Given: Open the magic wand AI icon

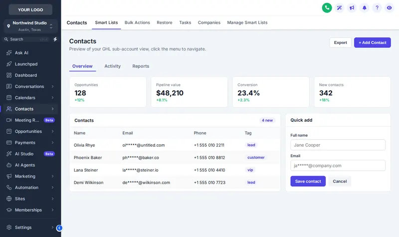Looking at the screenshot, I should 339,8.
